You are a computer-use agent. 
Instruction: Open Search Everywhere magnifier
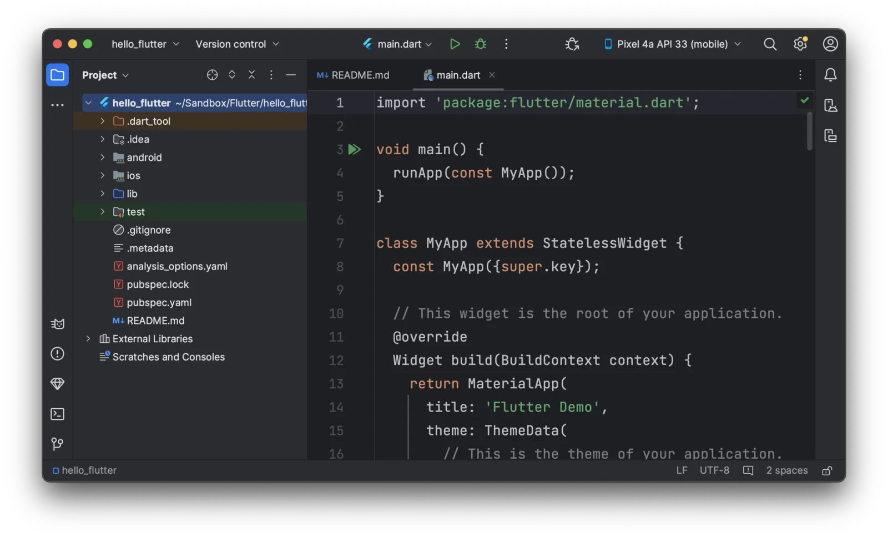pos(770,44)
